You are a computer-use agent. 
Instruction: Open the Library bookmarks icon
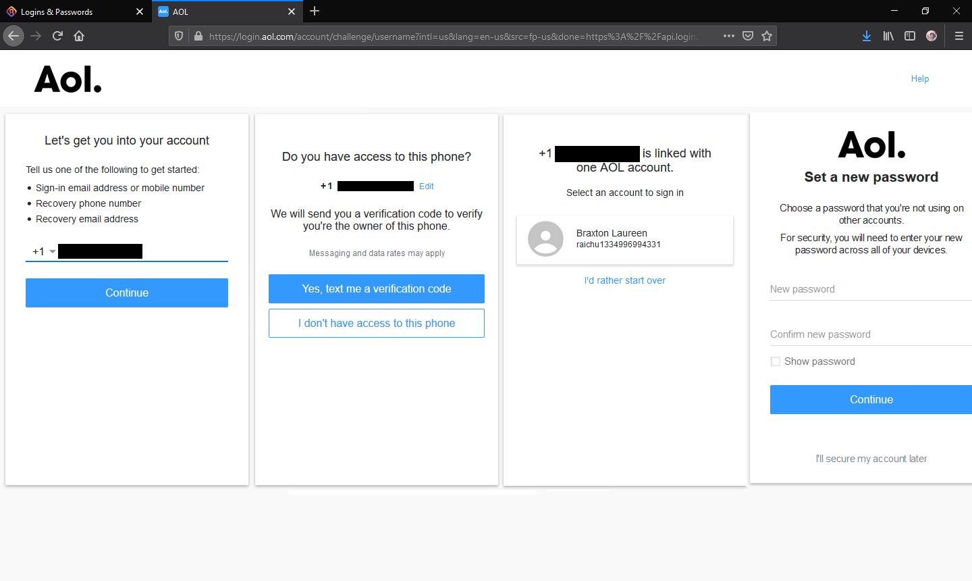click(x=888, y=36)
